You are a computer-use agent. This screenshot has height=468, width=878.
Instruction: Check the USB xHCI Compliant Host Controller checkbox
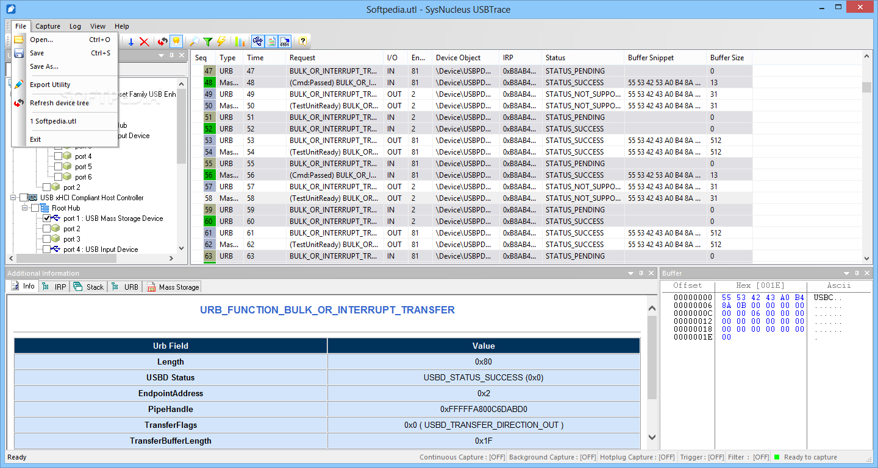click(x=24, y=198)
